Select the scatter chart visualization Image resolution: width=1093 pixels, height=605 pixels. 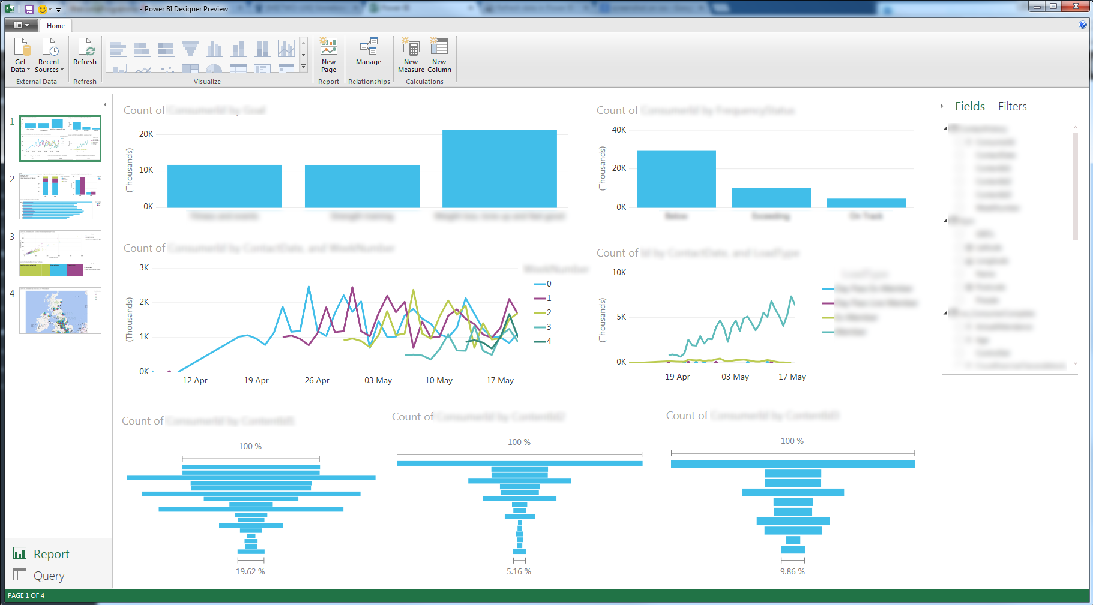pos(166,68)
